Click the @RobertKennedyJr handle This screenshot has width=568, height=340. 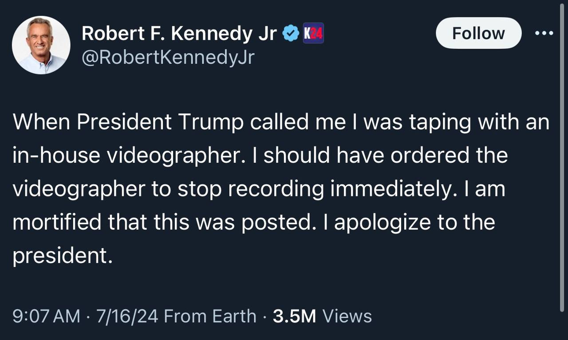pyautogui.click(x=168, y=57)
